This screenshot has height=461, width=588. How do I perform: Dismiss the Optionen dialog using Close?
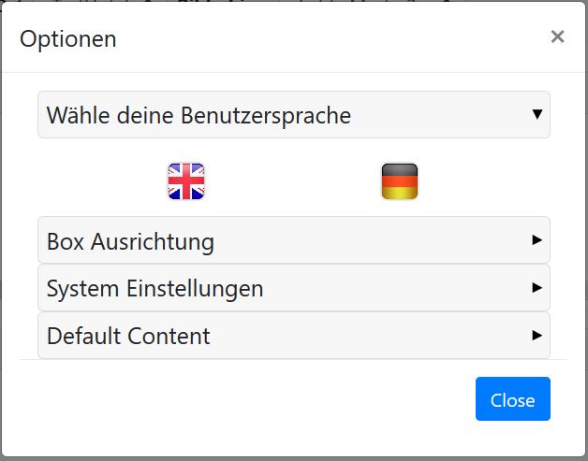(512, 399)
